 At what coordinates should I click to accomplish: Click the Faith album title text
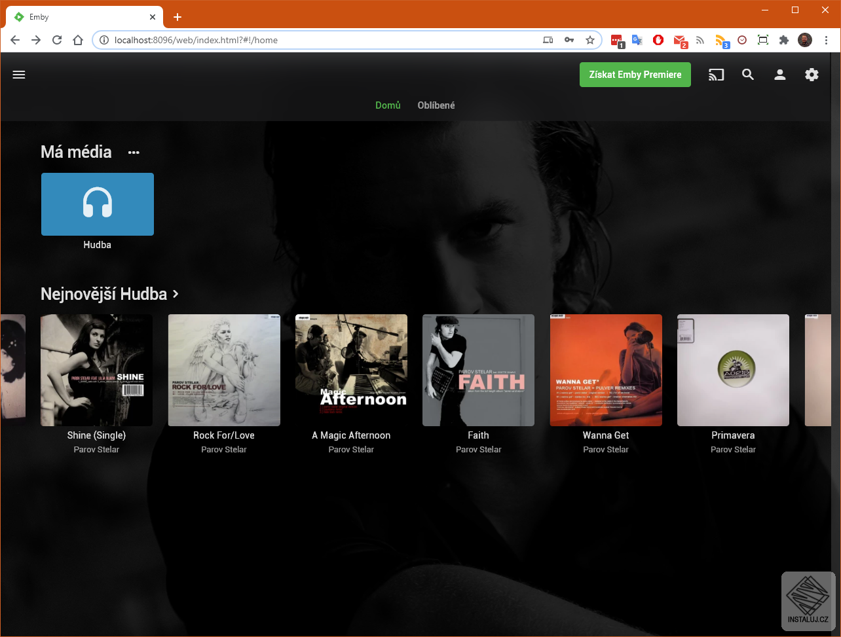click(478, 435)
